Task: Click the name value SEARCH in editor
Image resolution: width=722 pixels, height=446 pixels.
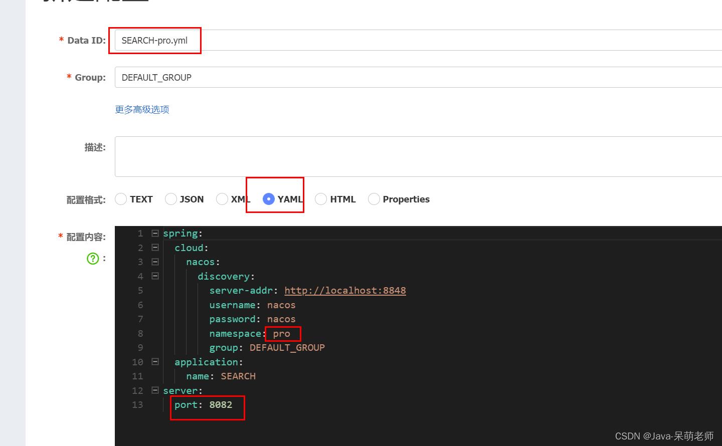Action: (238, 376)
